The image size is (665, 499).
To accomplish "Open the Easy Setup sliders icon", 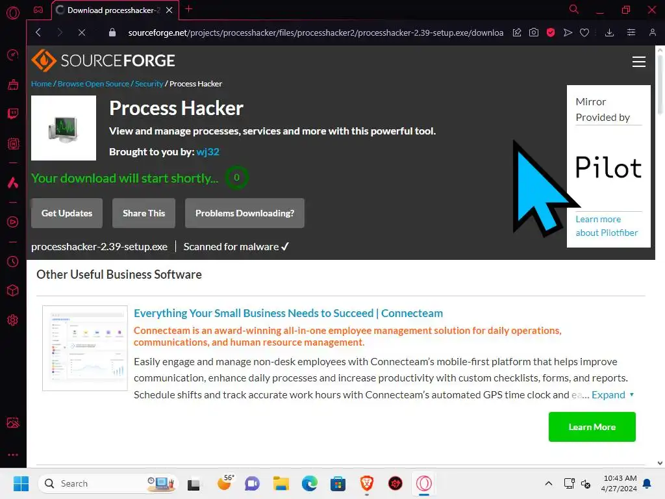I will (x=631, y=32).
